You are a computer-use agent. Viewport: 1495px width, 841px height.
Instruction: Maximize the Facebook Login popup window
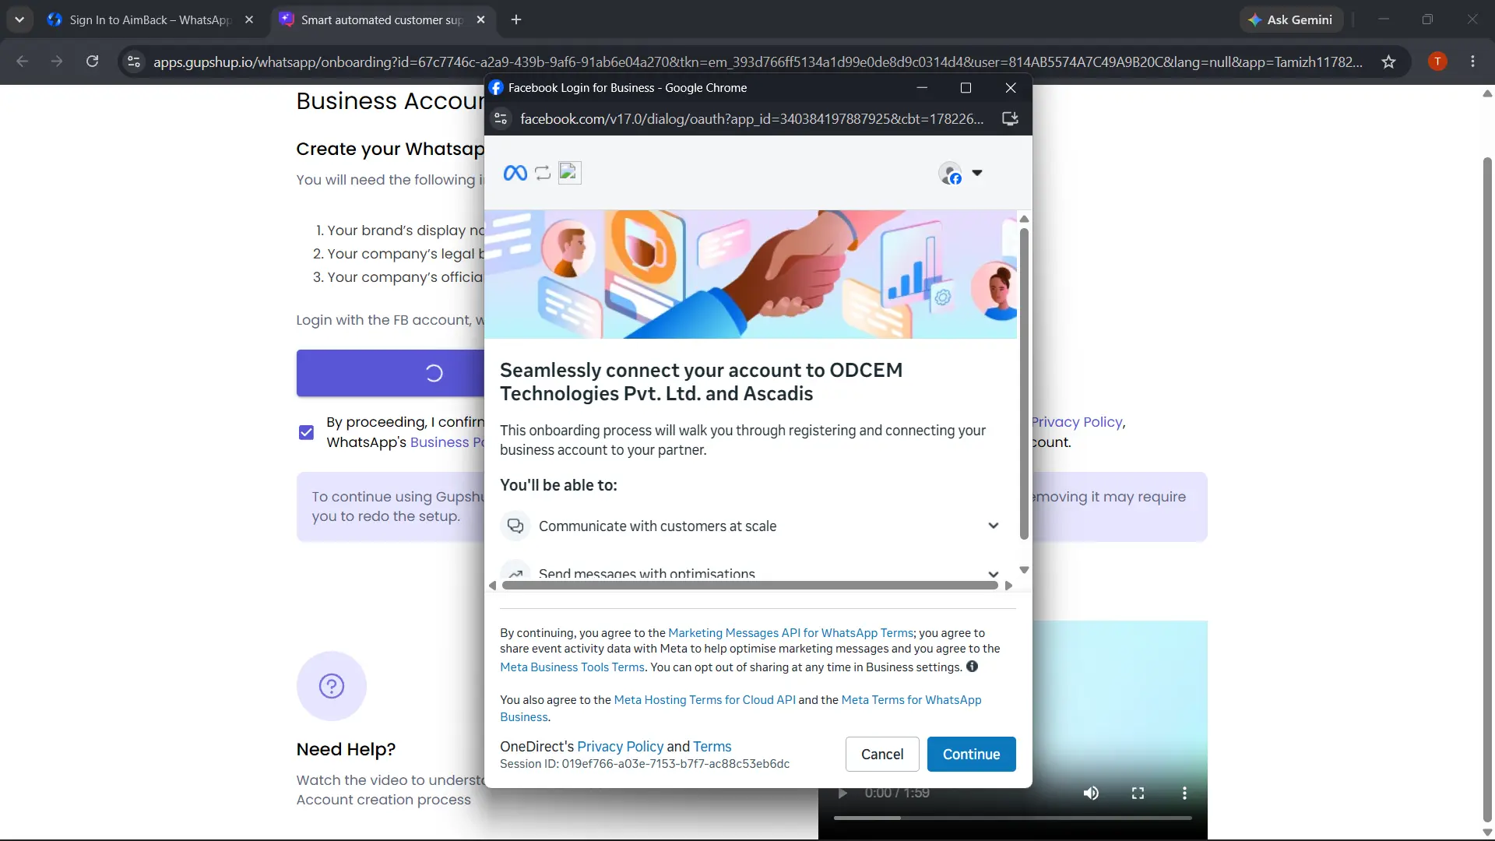click(x=966, y=88)
